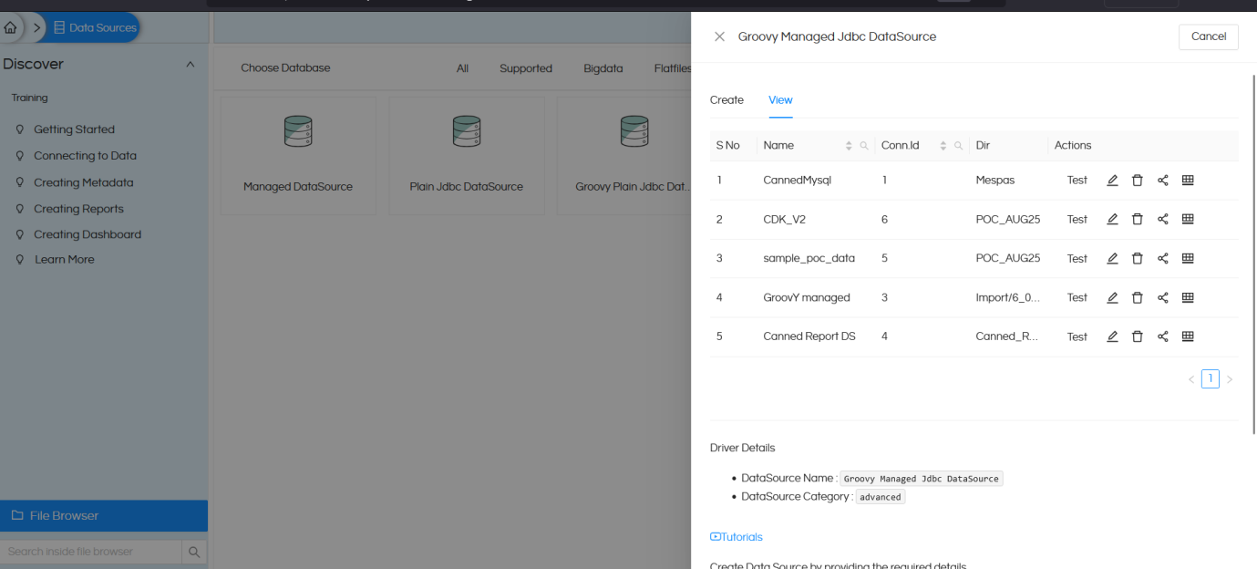Select page 1 in pagination
The image size is (1257, 569).
[1210, 379]
